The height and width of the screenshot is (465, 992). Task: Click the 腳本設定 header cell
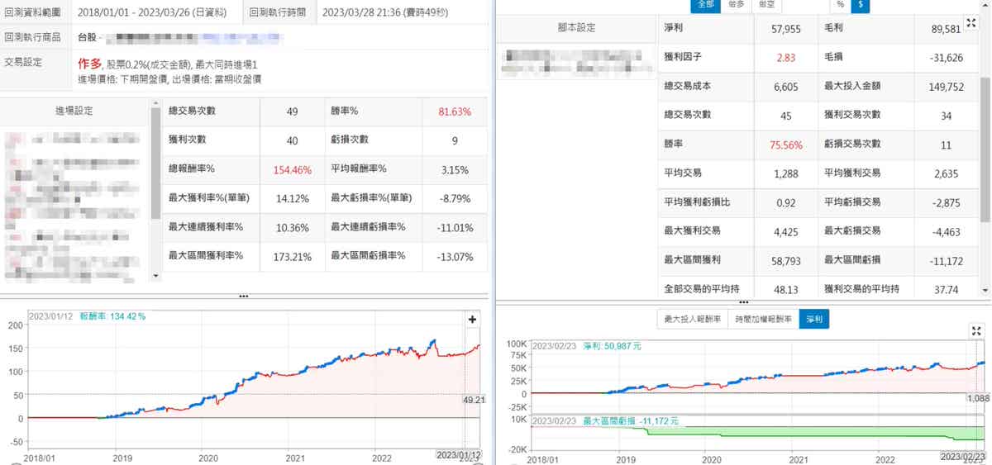click(x=577, y=28)
